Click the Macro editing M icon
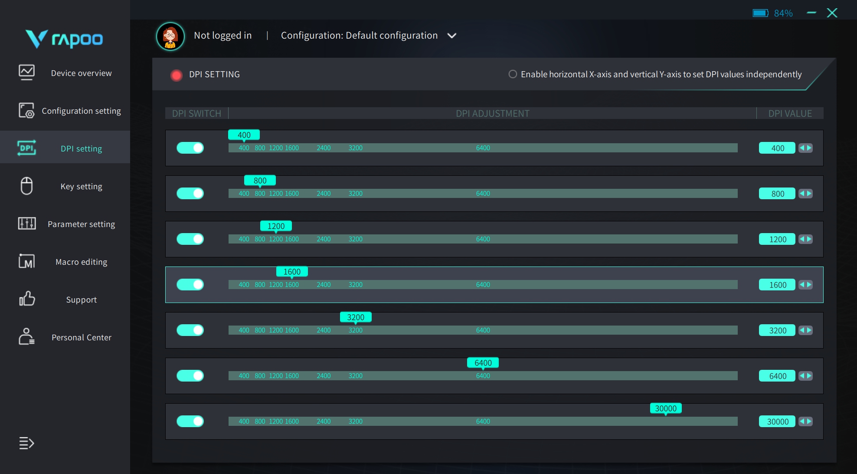857x474 pixels. pos(26,261)
